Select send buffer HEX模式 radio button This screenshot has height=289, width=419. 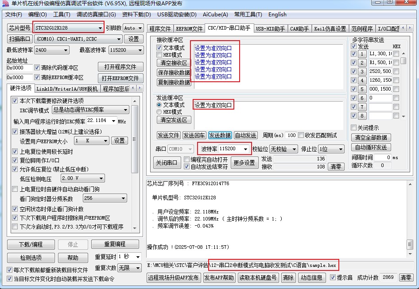click(159, 112)
